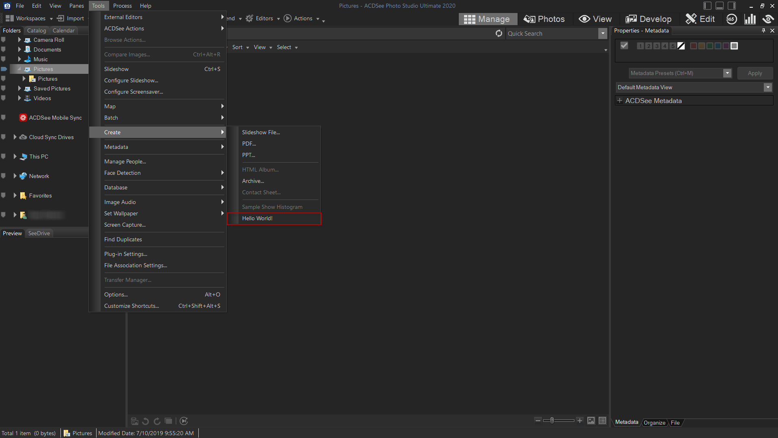Screen dimensions: 778x438
Task: Set rating to 3
Action: [x=657, y=46]
